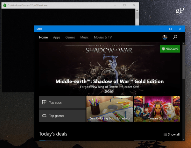Click the Store vertical scrollbar thumb
Image resolution: width=191 pixels, height=148 pixels.
(184, 62)
